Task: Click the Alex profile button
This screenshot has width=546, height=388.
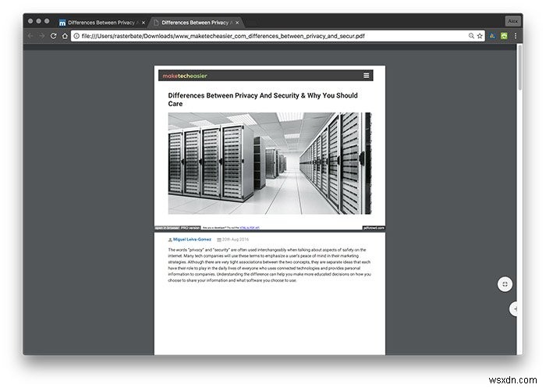Action: click(x=512, y=21)
